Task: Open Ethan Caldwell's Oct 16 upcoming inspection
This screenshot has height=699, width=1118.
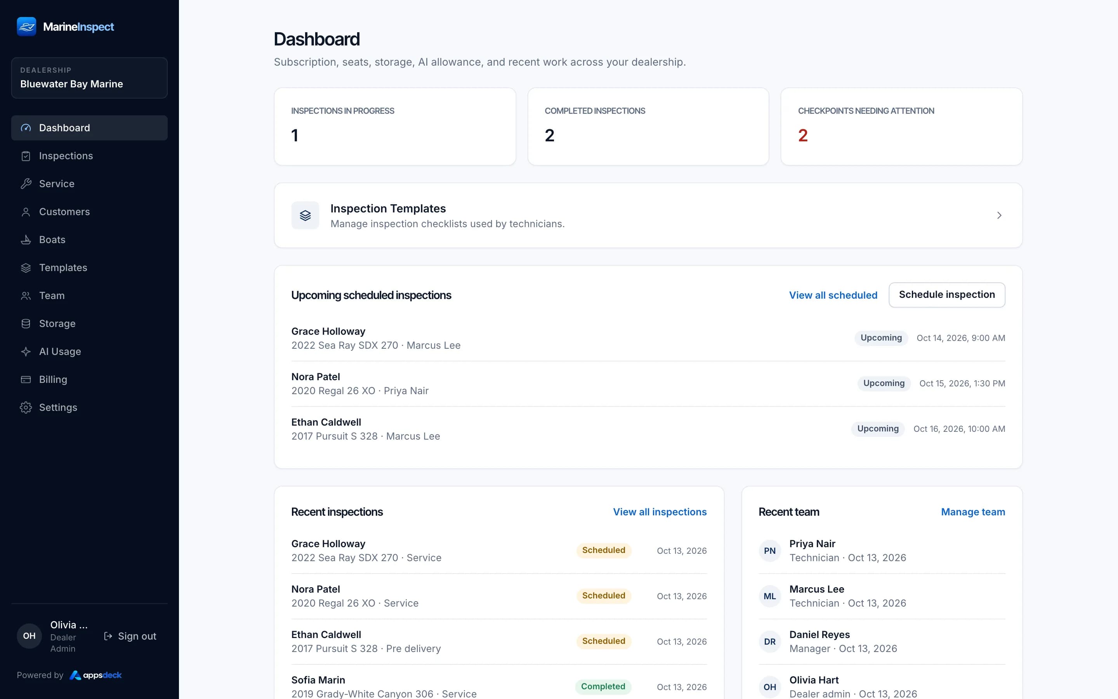Action: pyautogui.click(x=648, y=429)
